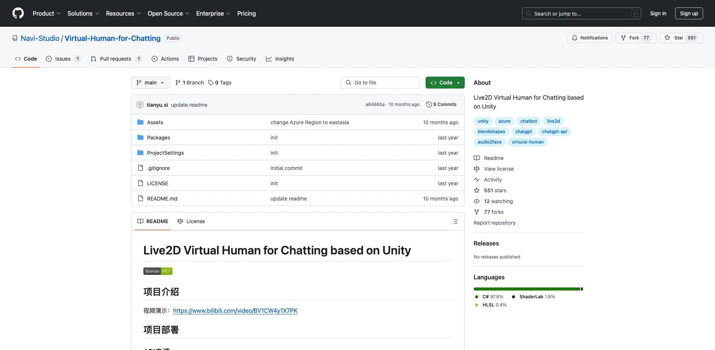Click the Search or jump to field
Viewport: 715px width, 350px height.
(582, 13)
